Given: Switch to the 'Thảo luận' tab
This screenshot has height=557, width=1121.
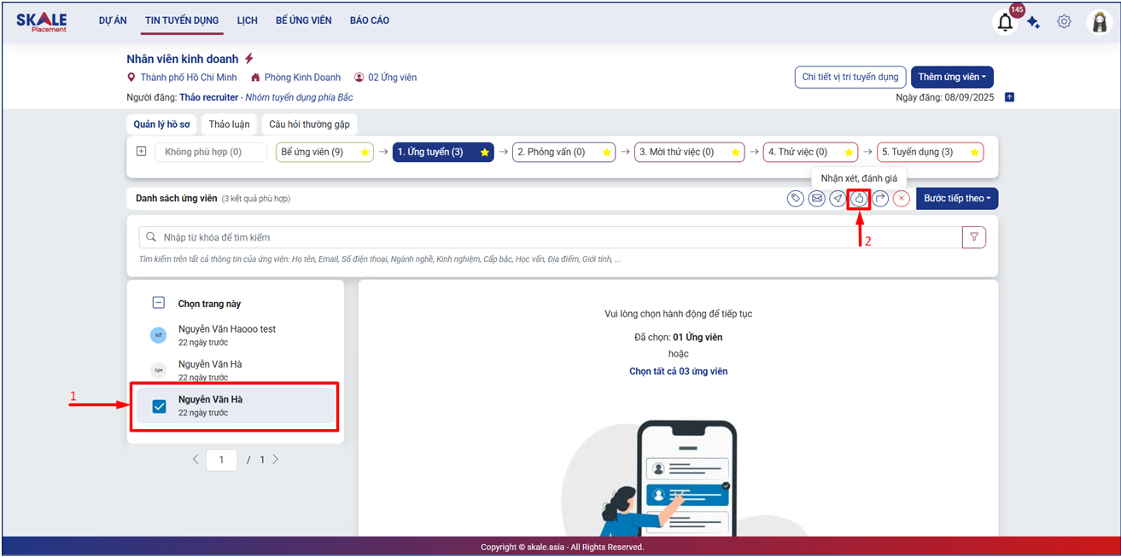Looking at the screenshot, I should point(229,125).
